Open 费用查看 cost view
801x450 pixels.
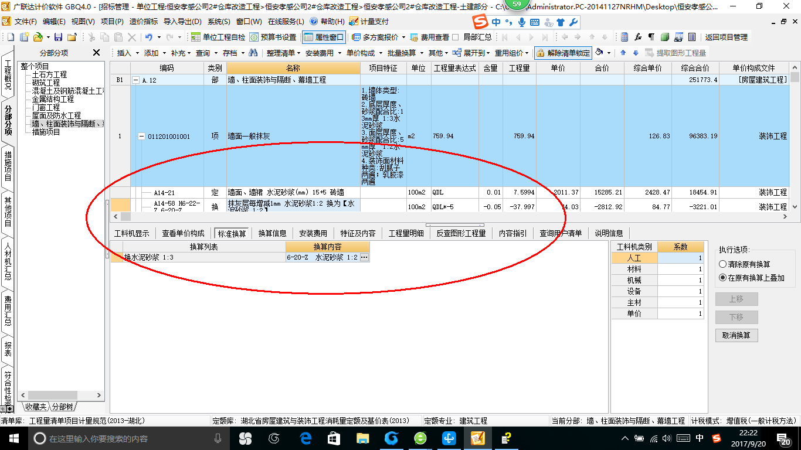tap(430, 37)
